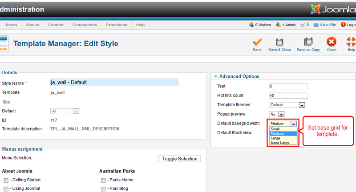Image resolution: width=356 pixels, height=192 pixels.
Task: Open the Popup preview dropdown
Action: pyautogui.click(x=276, y=114)
